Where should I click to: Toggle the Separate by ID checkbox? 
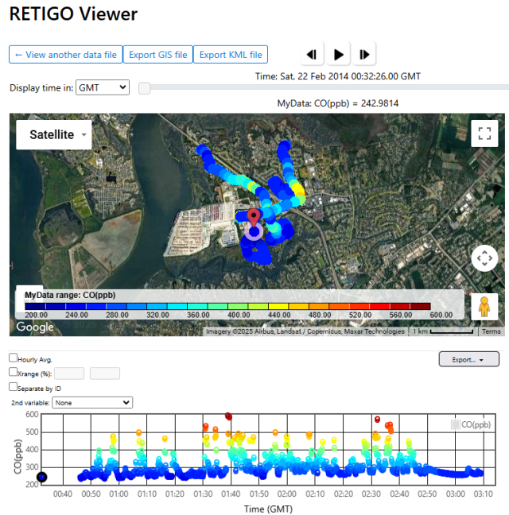point(13,387)
